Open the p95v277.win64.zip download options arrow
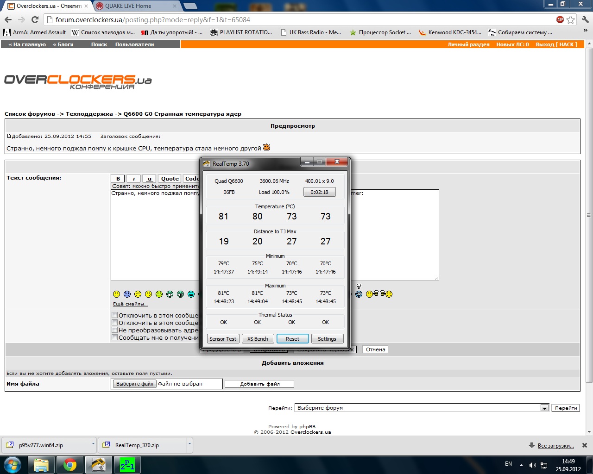The height and width of the screenshot is (474, 593). click(93, 444)
